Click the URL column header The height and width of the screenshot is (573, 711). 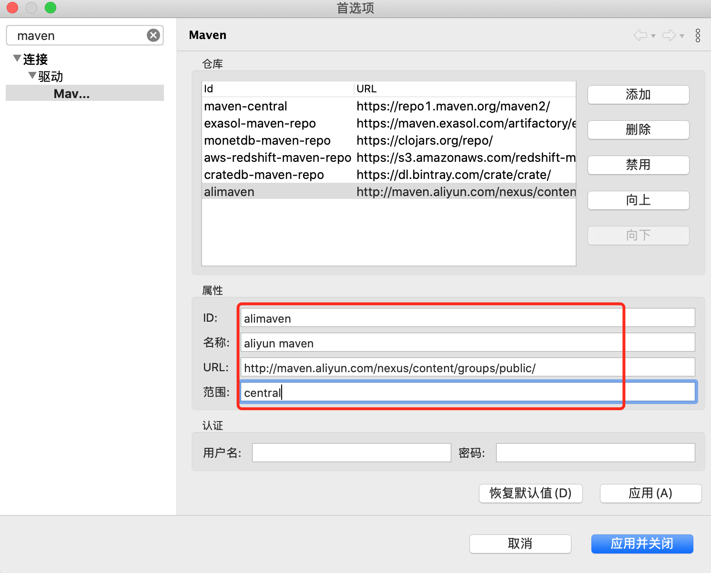pyautogui.click(x=465, y=89)
